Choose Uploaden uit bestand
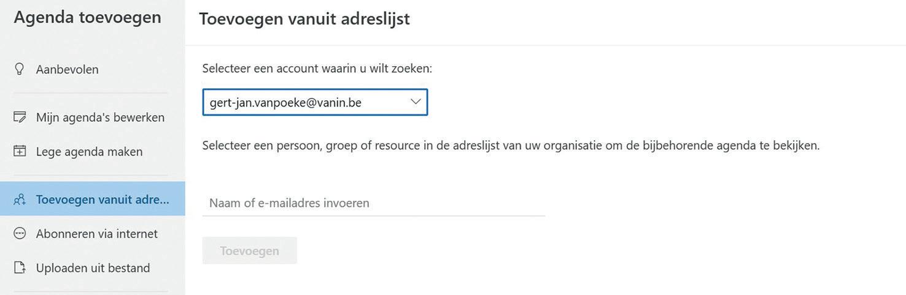Image resolution: width=906 pixels, height=295 pixels. tap(93, 268)
